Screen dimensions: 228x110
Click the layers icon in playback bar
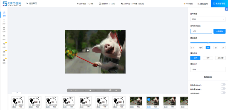[110, 90]
